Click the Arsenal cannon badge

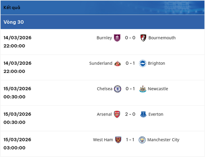117,114
